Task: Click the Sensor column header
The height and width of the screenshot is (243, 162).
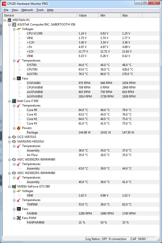Action: pos(40,15)
